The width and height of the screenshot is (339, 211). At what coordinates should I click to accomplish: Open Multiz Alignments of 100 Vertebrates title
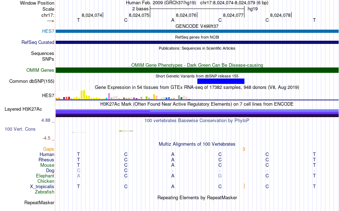coord(197,144)
